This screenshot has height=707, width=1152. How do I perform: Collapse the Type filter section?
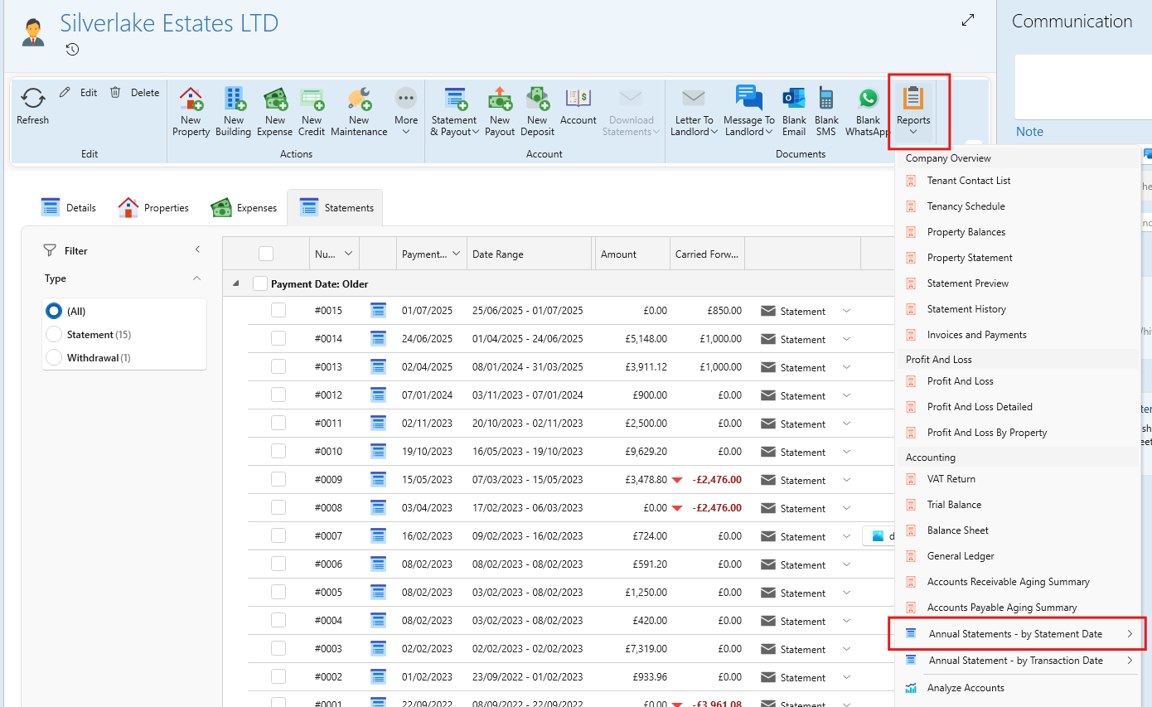pos(196,278)
